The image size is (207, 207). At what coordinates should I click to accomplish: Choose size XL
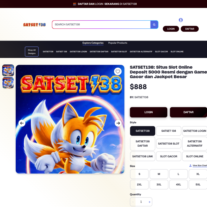click(198, 174)
